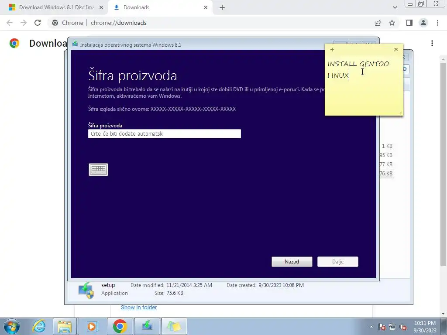Show hidden tray icons arrow
Viewport: 447px width, 335px height.
click(x=371, y=327)
